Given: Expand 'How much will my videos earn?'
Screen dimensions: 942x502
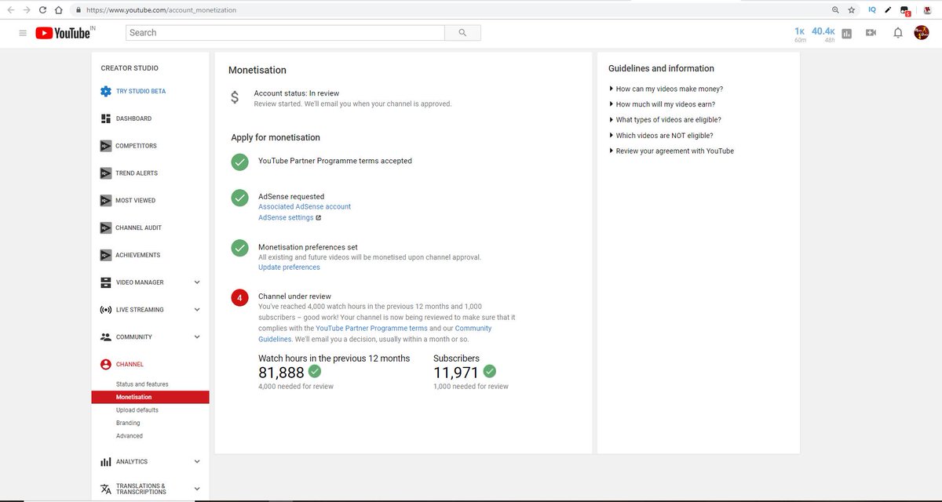Looking at the screenshot, I should pyautogui.click(x=662, y=104).
